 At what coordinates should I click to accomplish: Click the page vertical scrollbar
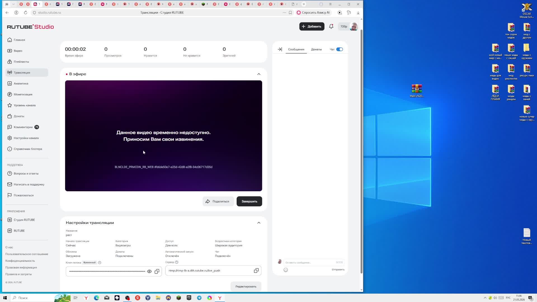361,151
